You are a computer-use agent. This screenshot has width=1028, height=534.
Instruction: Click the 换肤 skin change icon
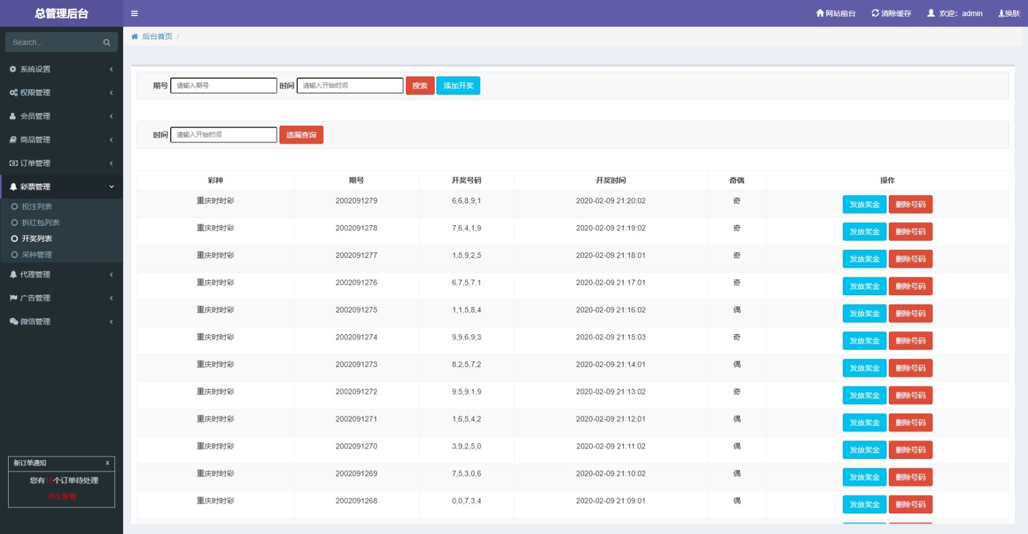click(1002, 13)
